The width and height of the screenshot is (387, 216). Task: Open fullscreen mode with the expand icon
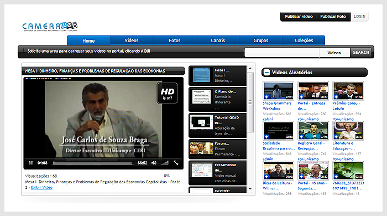pos(176,163)
